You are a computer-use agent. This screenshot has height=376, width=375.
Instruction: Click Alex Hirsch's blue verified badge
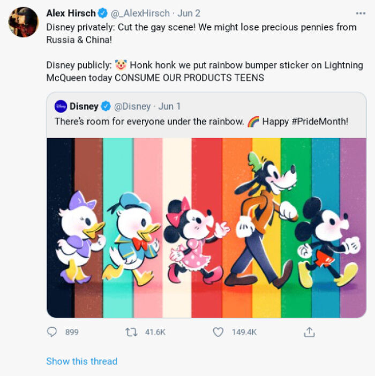pyautogui.click(x=103, y=13)
